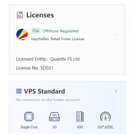
Task: Click the 1M*ADSL bandwidth label
Action: (105, 127)
